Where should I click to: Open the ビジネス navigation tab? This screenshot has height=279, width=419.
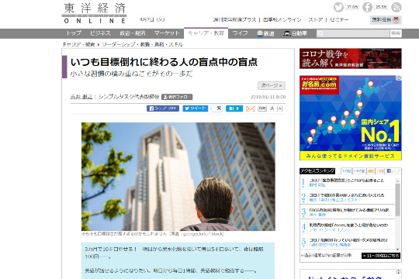(x=100, y=33)
